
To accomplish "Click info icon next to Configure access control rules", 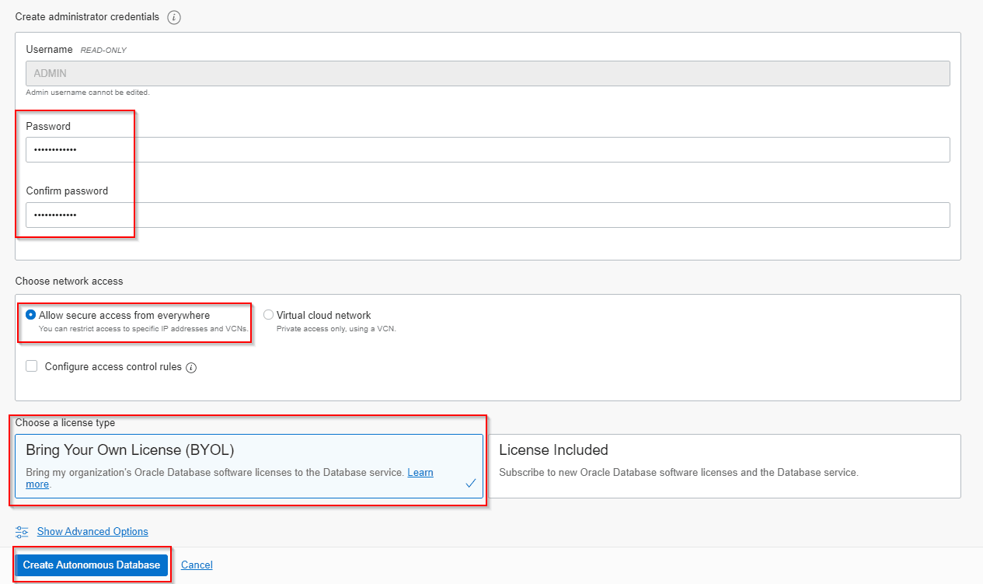I will point(191,367).
